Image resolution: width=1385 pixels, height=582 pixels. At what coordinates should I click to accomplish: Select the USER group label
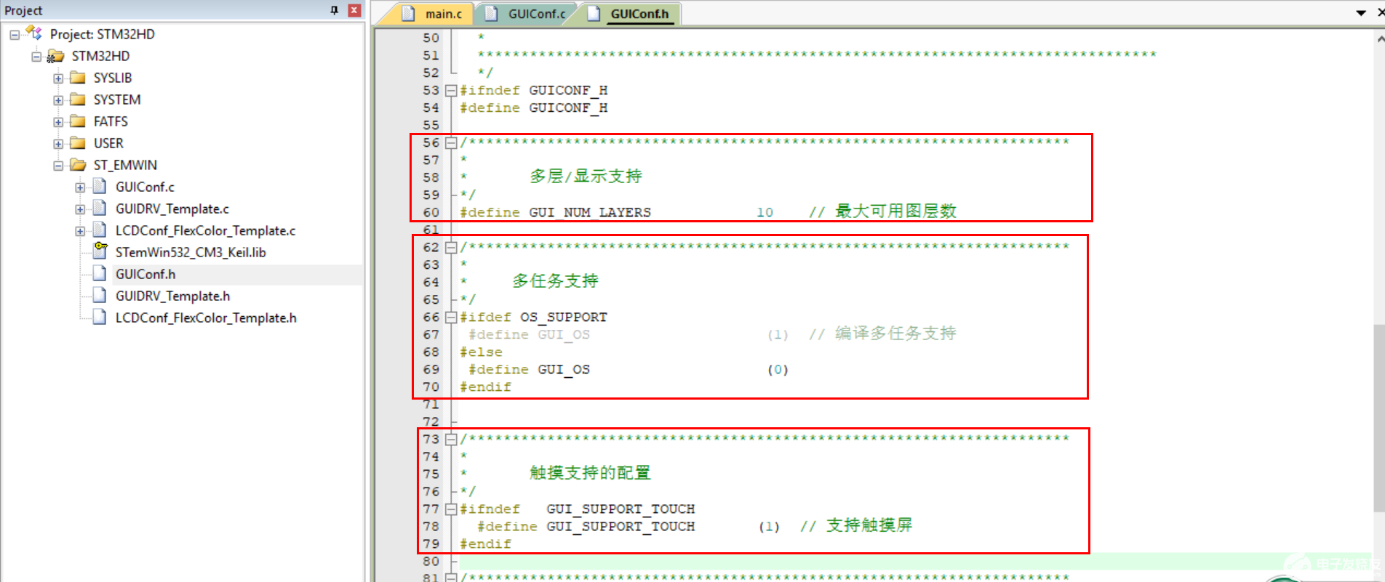108,143
